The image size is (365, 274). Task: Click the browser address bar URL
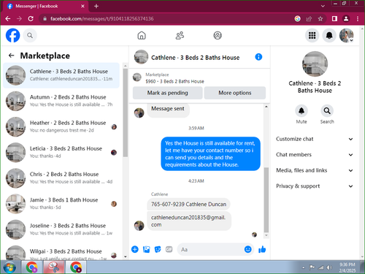pyautogui.click(x=101, y=19)
